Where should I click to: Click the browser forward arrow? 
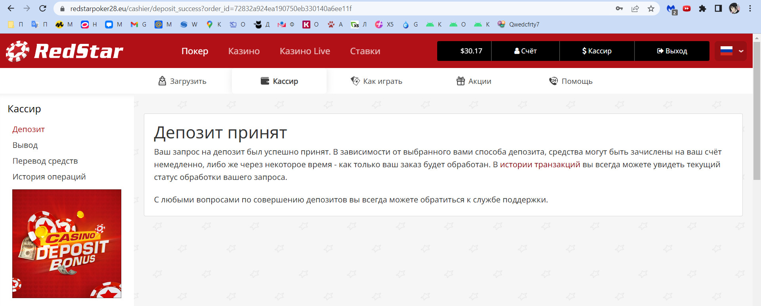click(27, 8)
